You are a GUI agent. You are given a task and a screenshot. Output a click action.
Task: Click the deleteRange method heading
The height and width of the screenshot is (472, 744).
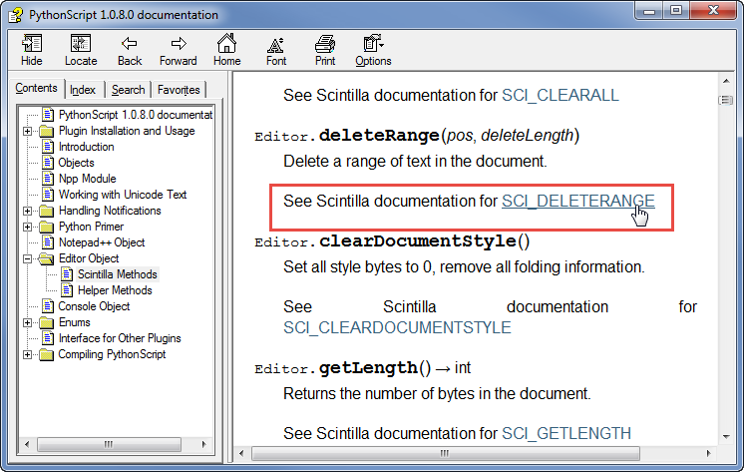click(x=417, y=136)
